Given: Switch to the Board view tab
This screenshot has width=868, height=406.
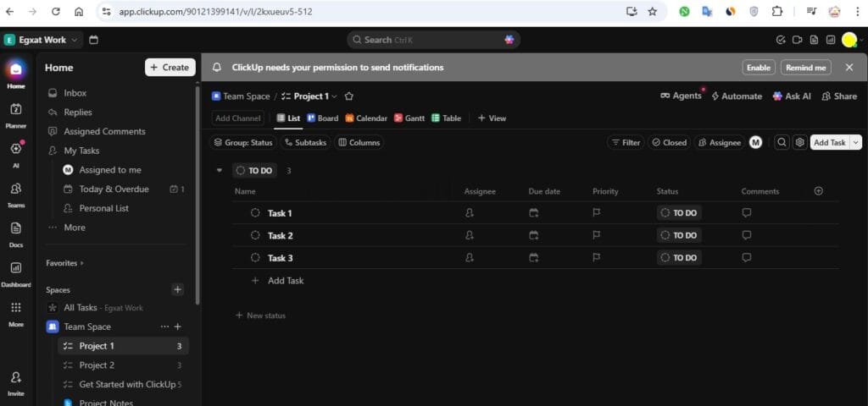Looking at the screenshot, I should pos(322,118).
